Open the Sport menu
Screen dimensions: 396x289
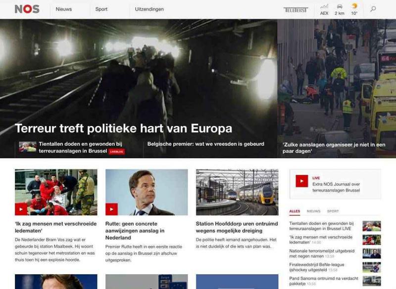(x=101, y=9)
